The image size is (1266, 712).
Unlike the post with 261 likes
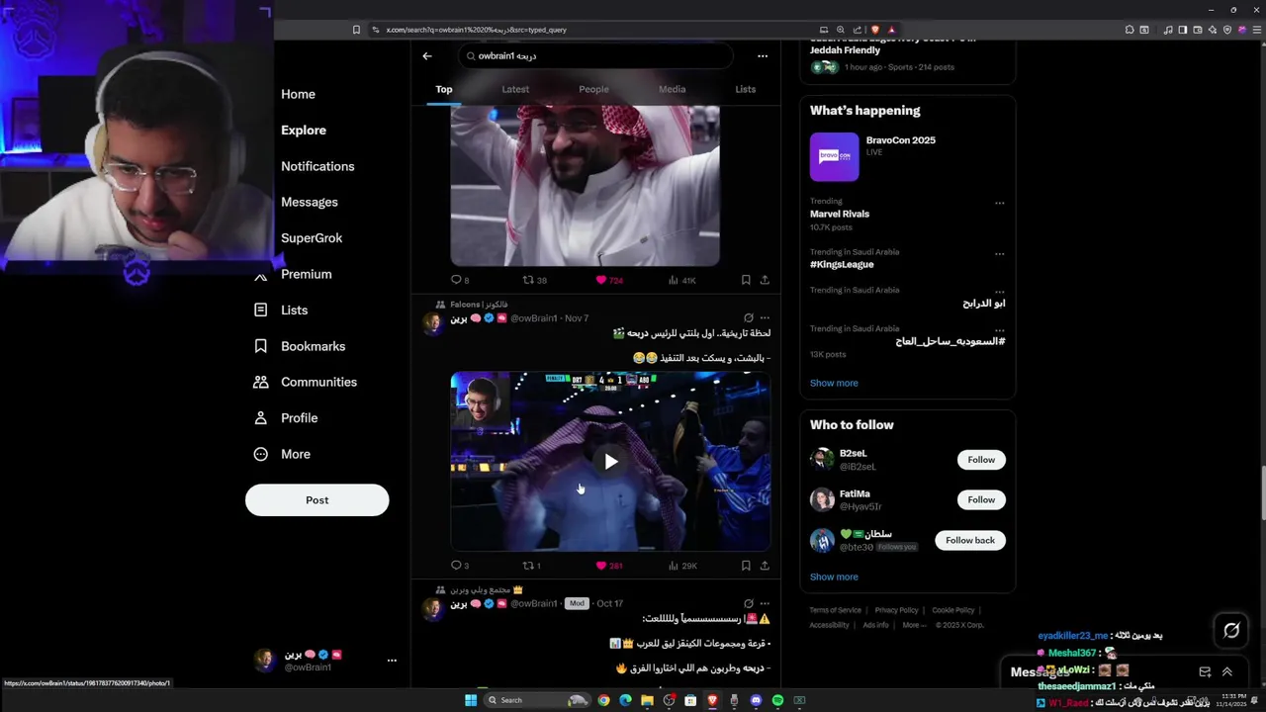click(608, 566)
